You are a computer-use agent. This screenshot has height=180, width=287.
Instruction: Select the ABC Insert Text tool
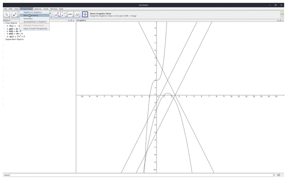click(x=70, y=14)
